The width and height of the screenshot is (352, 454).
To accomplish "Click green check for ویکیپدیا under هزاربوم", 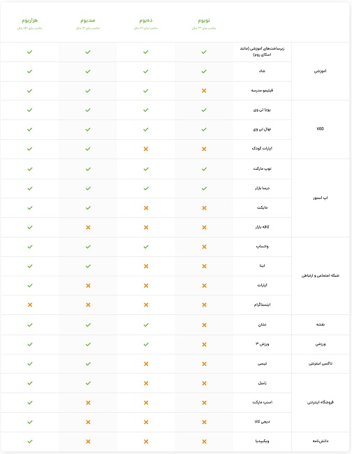I will (30, 441).
